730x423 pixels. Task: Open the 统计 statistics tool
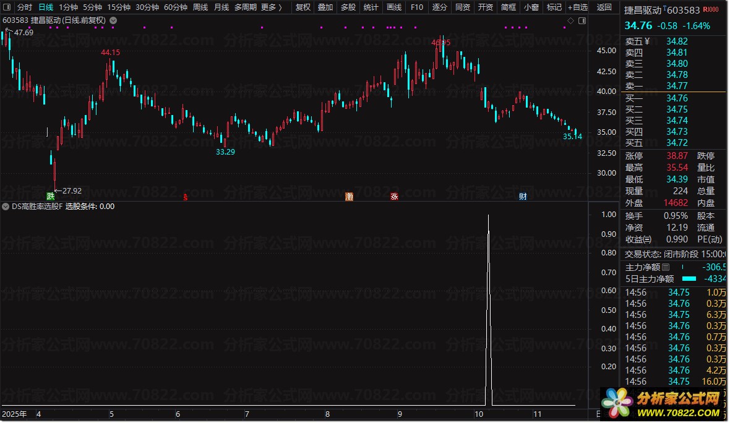pos(371,7)
